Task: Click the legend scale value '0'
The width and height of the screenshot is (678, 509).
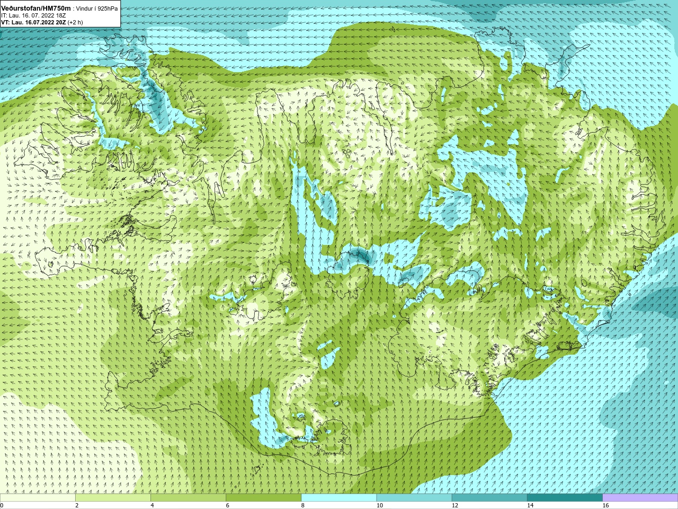Action: pyautogui.click(x=2, y=505)
